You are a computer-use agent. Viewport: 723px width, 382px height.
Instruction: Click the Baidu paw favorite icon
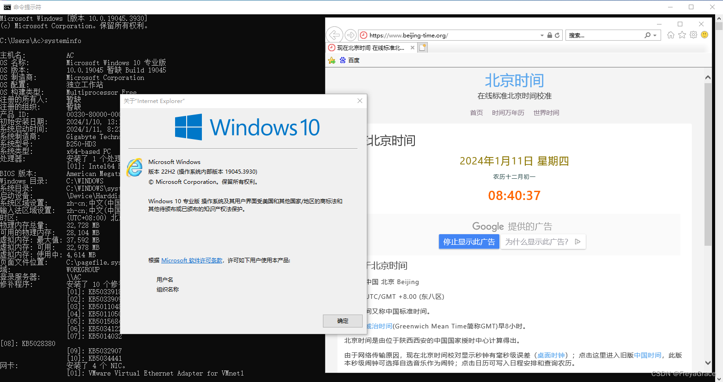point(343,60)
